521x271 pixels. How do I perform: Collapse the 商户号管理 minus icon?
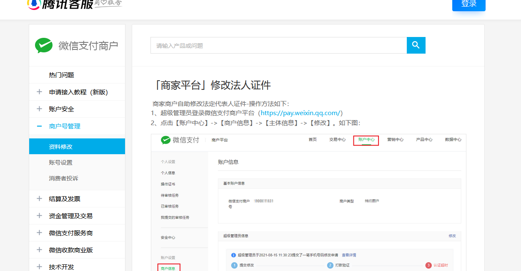point(39,126)
